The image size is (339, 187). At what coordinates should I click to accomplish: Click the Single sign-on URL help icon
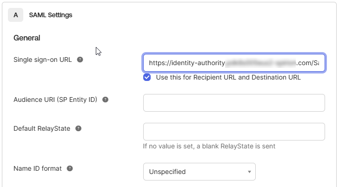80,60
